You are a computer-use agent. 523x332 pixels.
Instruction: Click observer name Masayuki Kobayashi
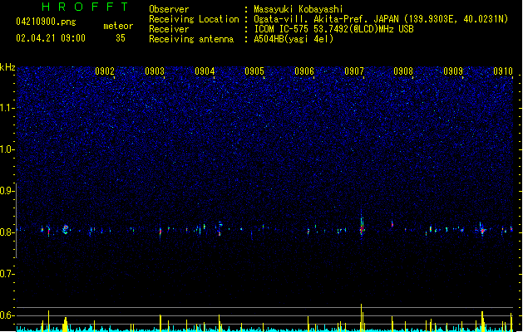point(299,9)
